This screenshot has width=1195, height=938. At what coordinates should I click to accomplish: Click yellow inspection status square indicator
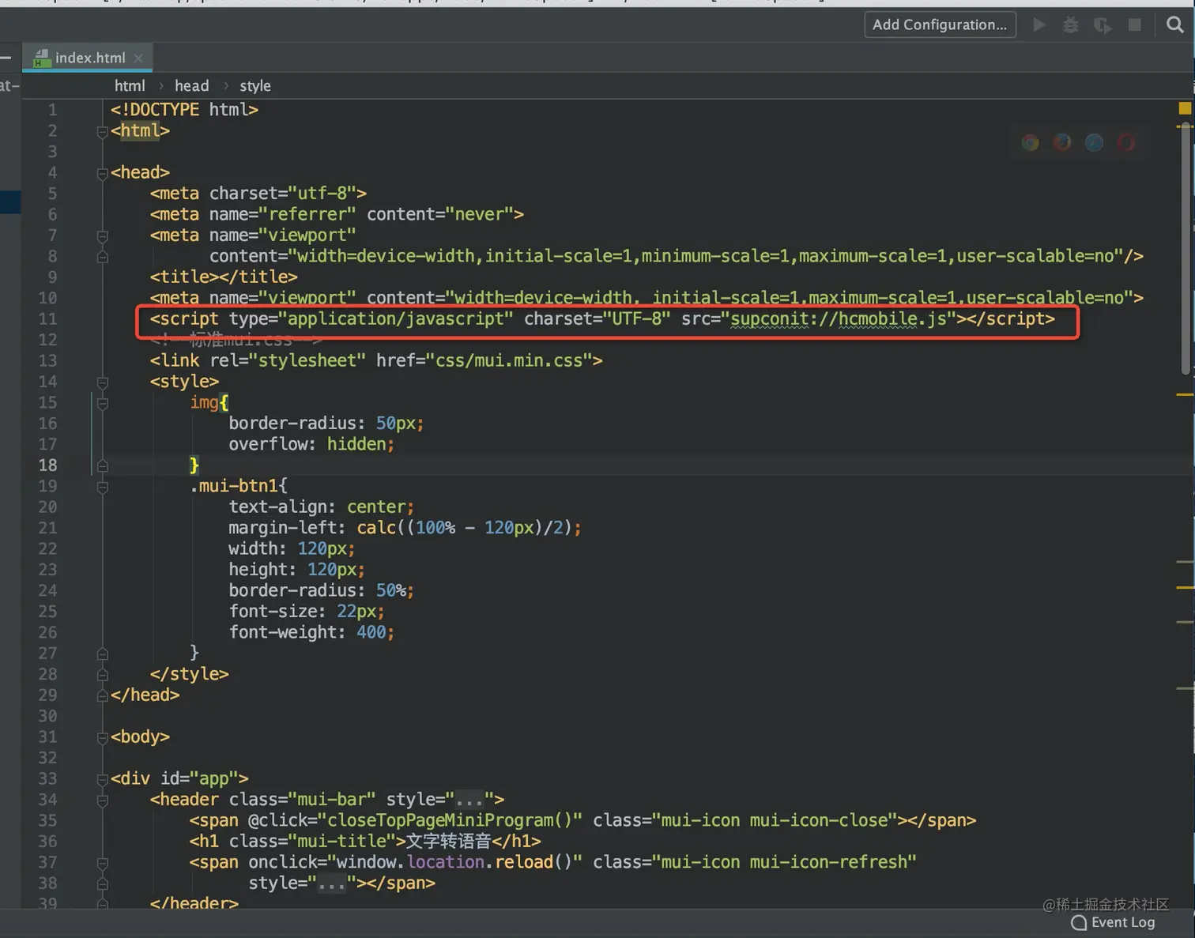[1185, 108]
